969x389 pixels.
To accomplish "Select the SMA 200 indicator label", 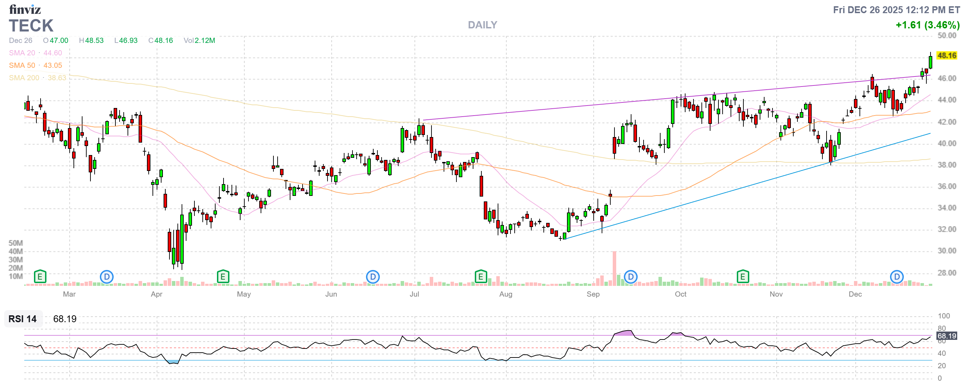I will click(x=24, y=78).
